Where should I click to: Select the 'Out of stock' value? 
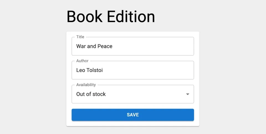[x=91, y=94]
